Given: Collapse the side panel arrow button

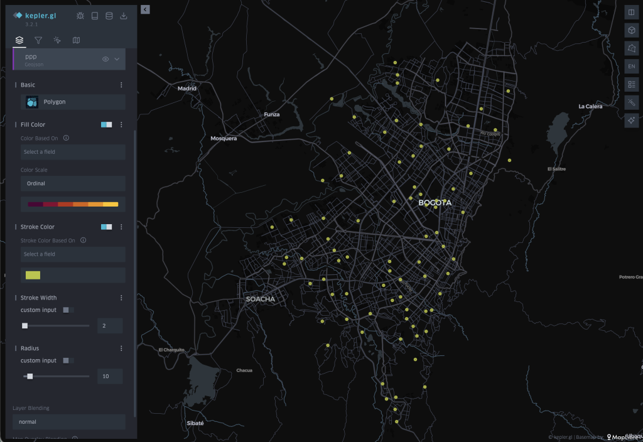Looking at the screenshot, I should [145, 9].
